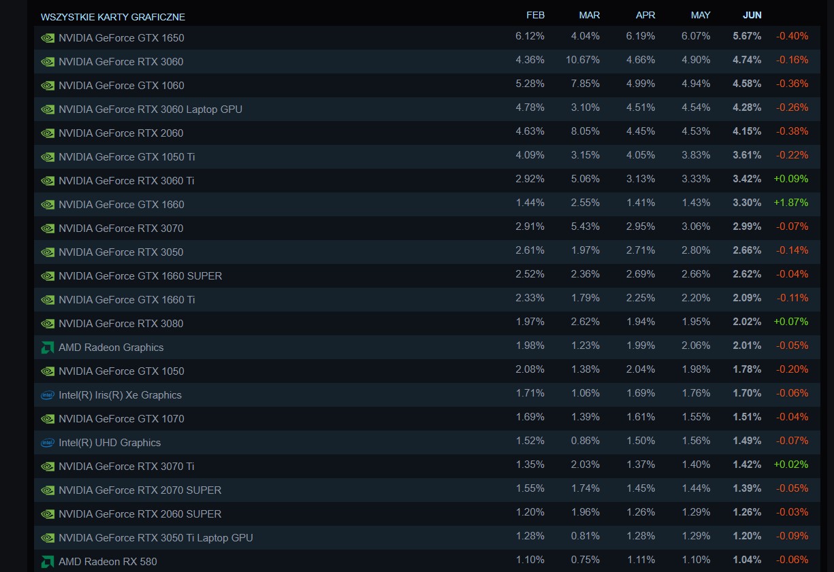Click the AMD logo beside Radeon RX 580
Viewport: 834px width, 572px height.
tap(48, 562)
